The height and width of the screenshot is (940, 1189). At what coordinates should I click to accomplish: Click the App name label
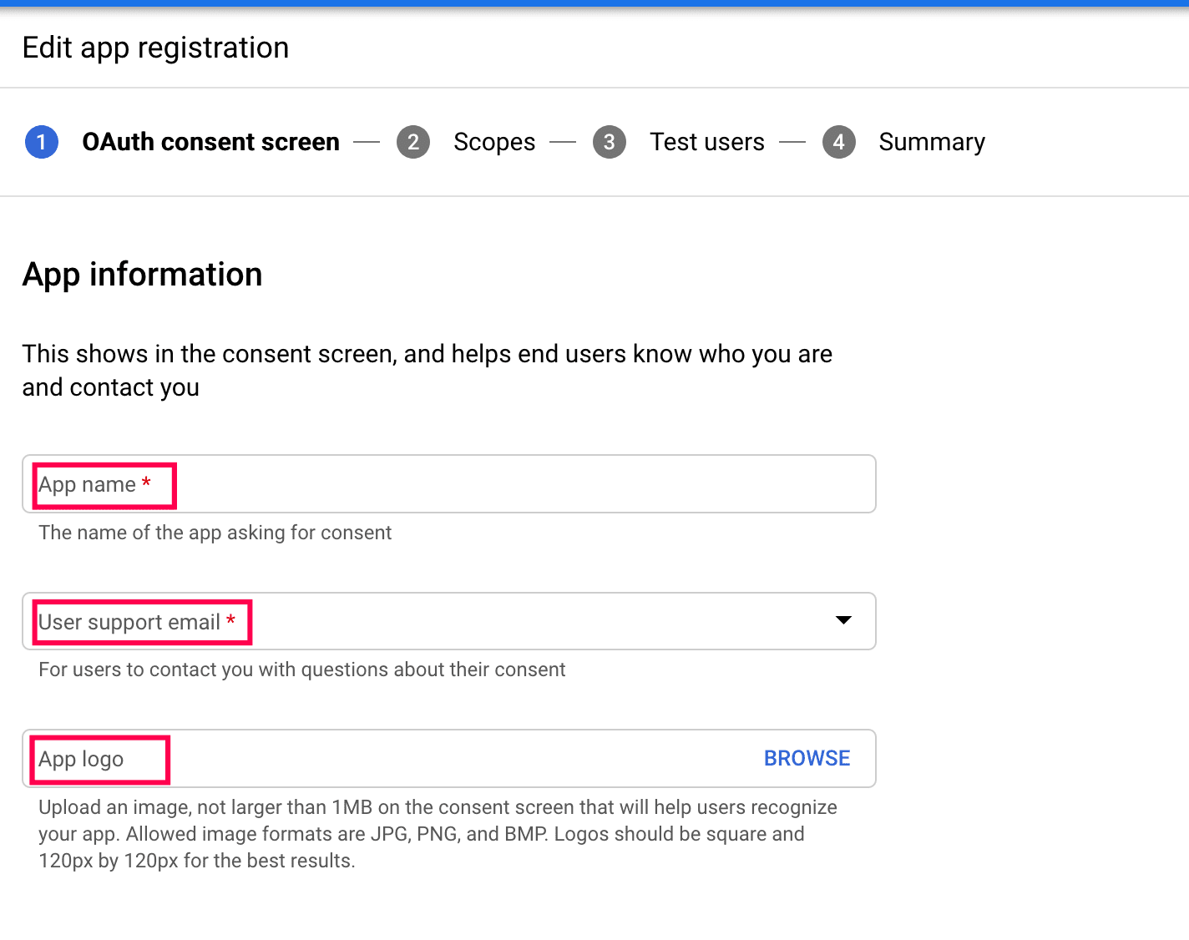(x=88, y=484)
